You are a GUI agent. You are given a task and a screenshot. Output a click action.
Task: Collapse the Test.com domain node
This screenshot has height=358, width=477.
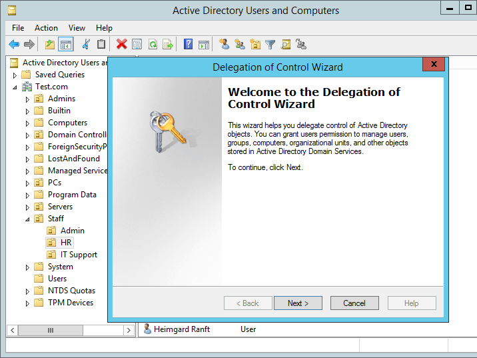pos(15,87)
